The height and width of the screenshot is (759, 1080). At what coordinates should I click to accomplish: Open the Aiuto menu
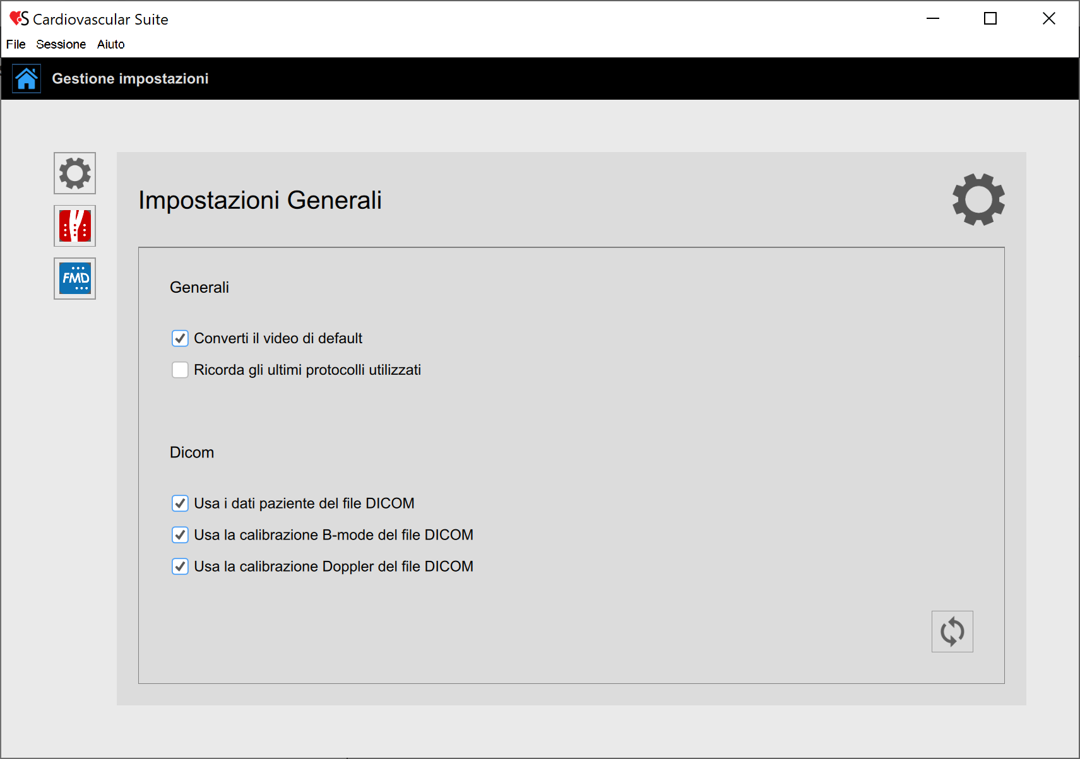point(110,44)
